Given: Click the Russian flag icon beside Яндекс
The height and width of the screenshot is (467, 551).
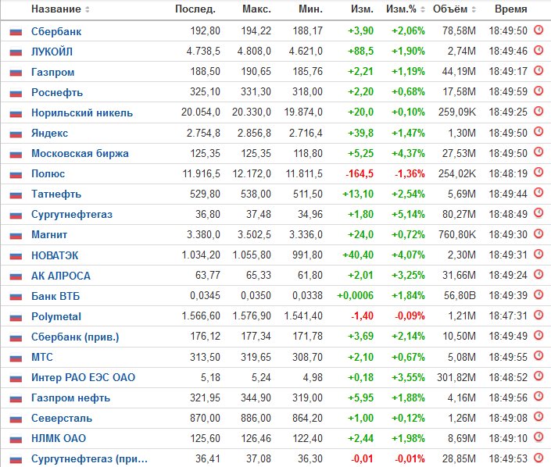Looking at the screenshot, I should (16, 134).
